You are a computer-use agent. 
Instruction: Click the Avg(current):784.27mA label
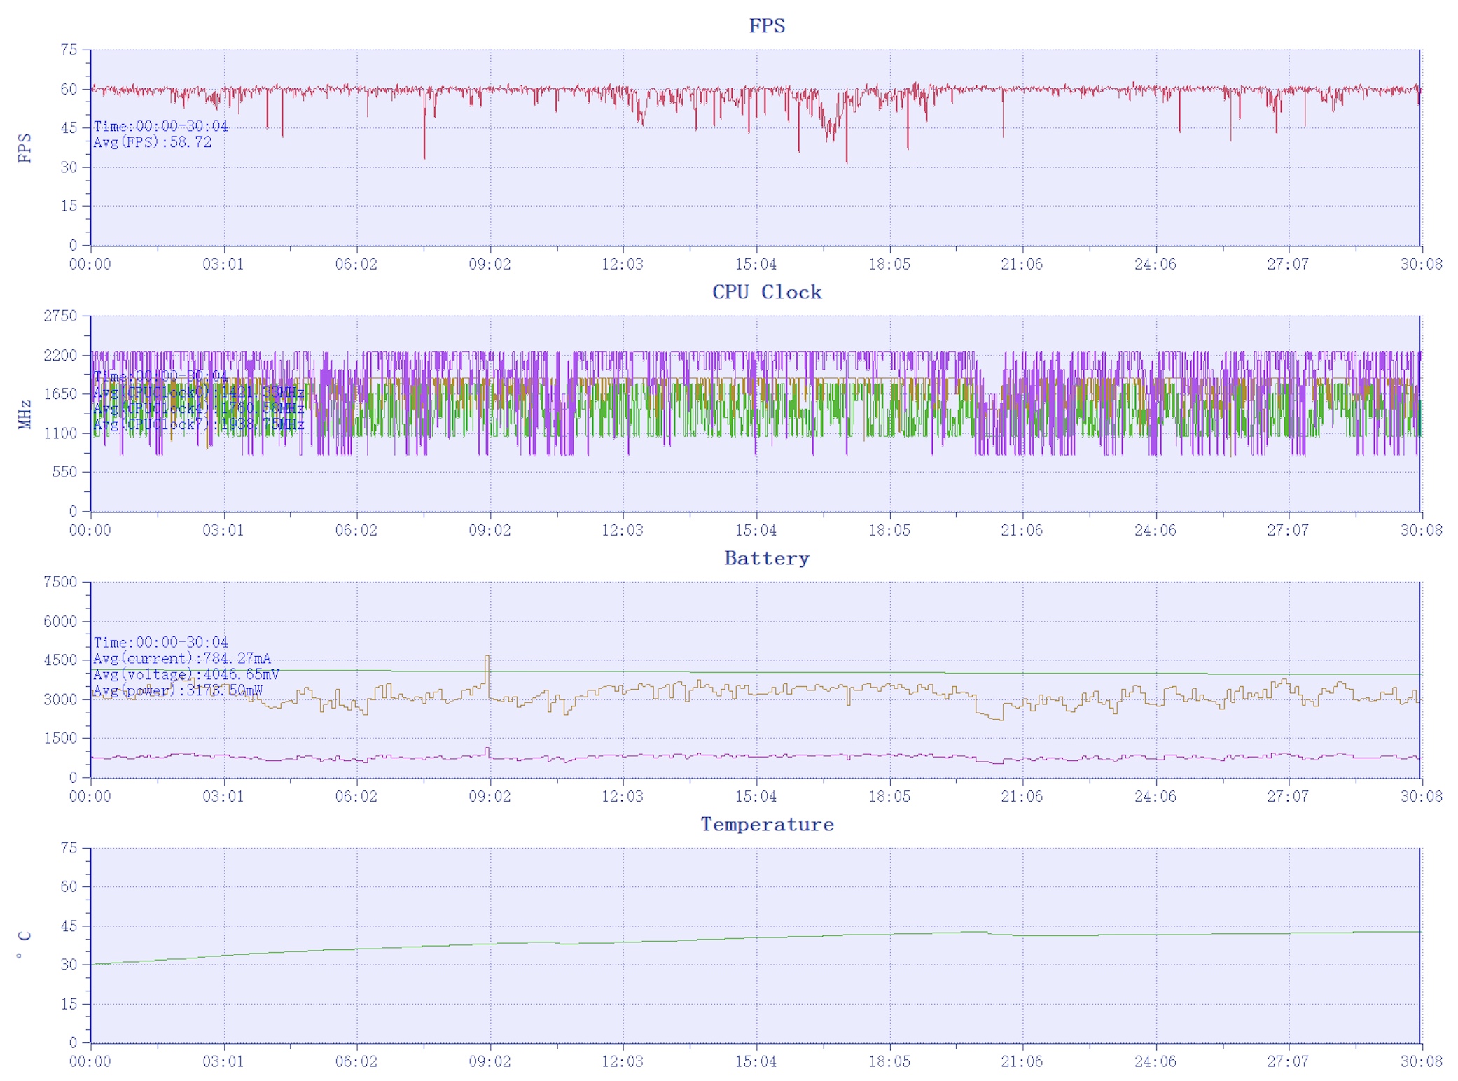(x=181, y=658)
